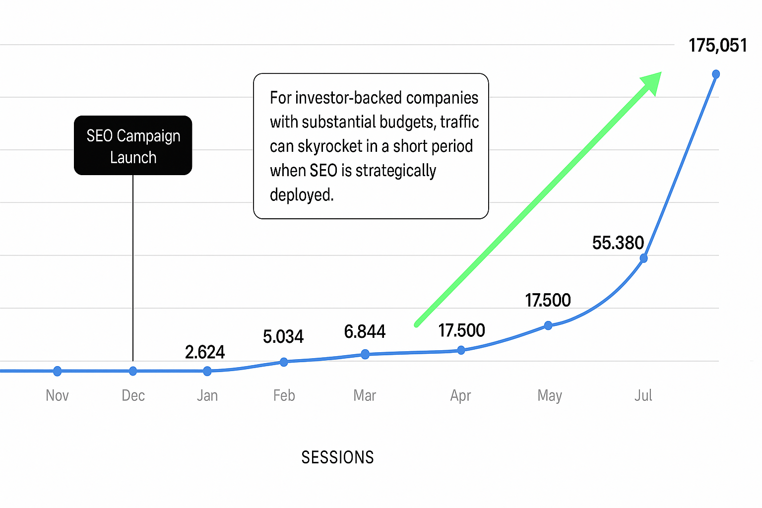762x508 pixels.
Task: Click the Feb data point marker
Action: 284,362
